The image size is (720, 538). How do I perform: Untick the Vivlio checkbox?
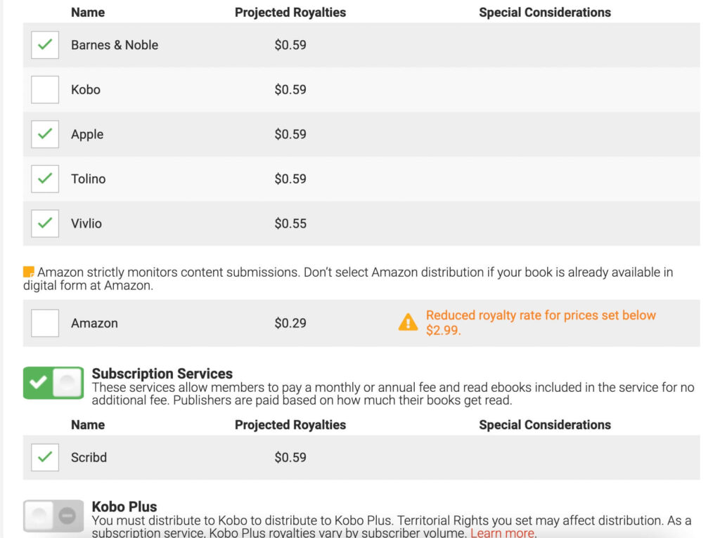(x=45, y=223)
